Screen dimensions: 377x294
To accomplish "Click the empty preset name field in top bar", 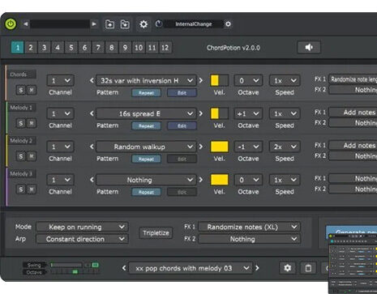I will pyautogui.click(x=60, y=24).
